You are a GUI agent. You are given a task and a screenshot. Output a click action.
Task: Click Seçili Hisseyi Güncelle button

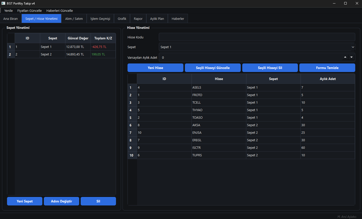213,68
